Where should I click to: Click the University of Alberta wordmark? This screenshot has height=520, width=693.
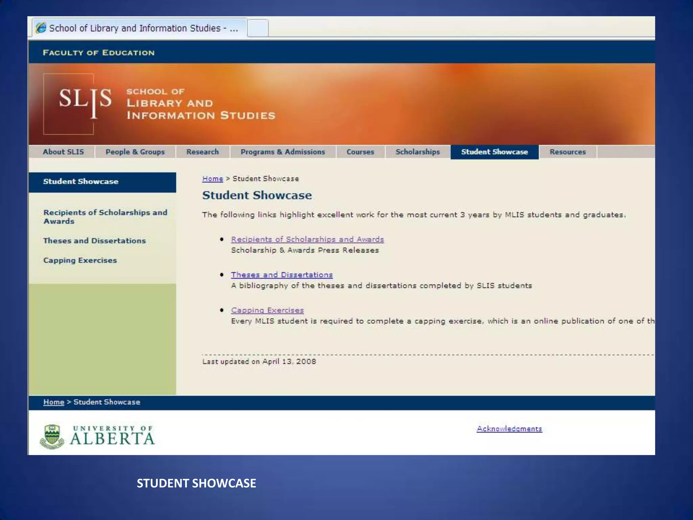click(x=112, y=435)
